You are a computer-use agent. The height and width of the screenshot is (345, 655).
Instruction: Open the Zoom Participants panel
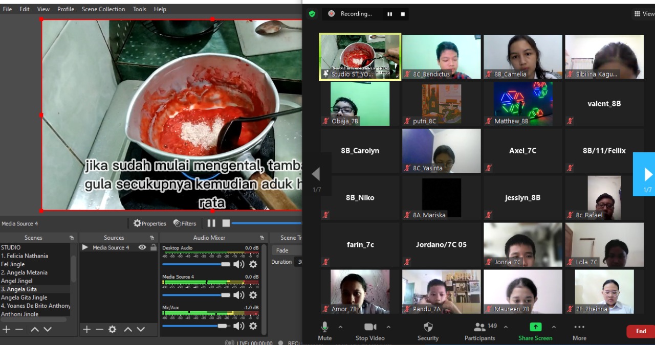(479, 331)
